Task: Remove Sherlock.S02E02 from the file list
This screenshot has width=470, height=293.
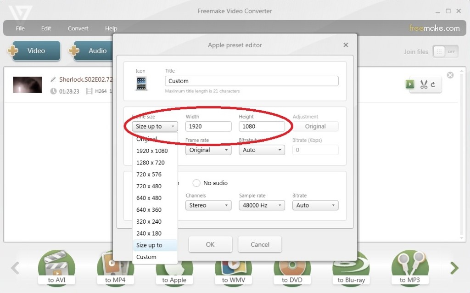Action: point(450,75)
